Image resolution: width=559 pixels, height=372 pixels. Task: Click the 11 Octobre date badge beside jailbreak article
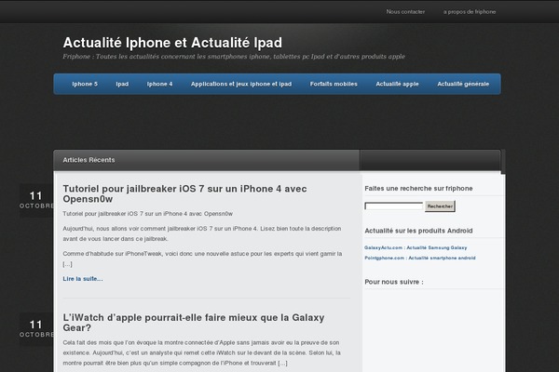[x=36, y=200]
